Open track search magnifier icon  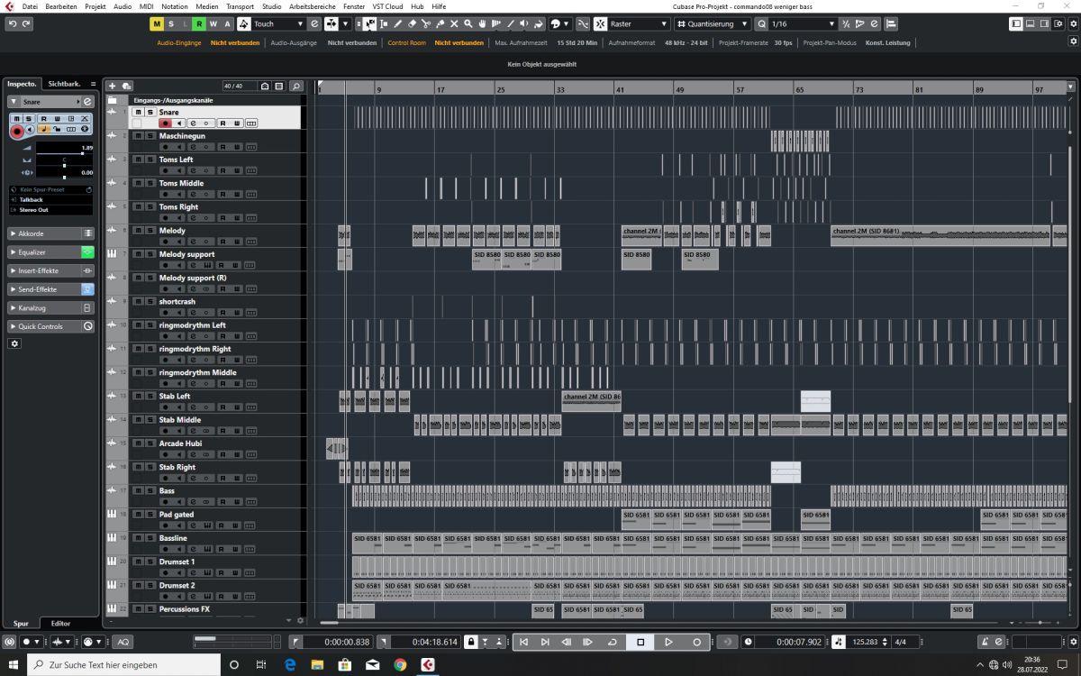tap(296, 86)
